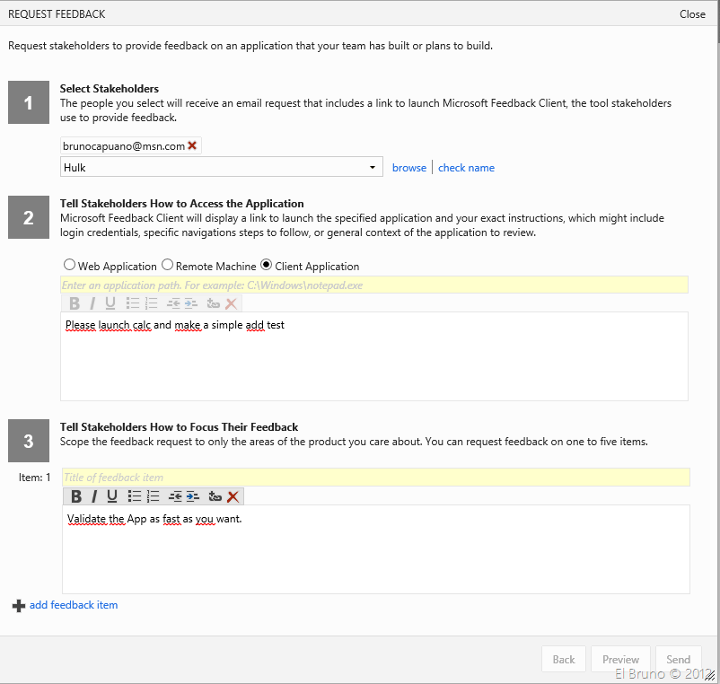Open the browse link for stakeholders
This screenshot has height=684, width=720.
coord(409,168)
